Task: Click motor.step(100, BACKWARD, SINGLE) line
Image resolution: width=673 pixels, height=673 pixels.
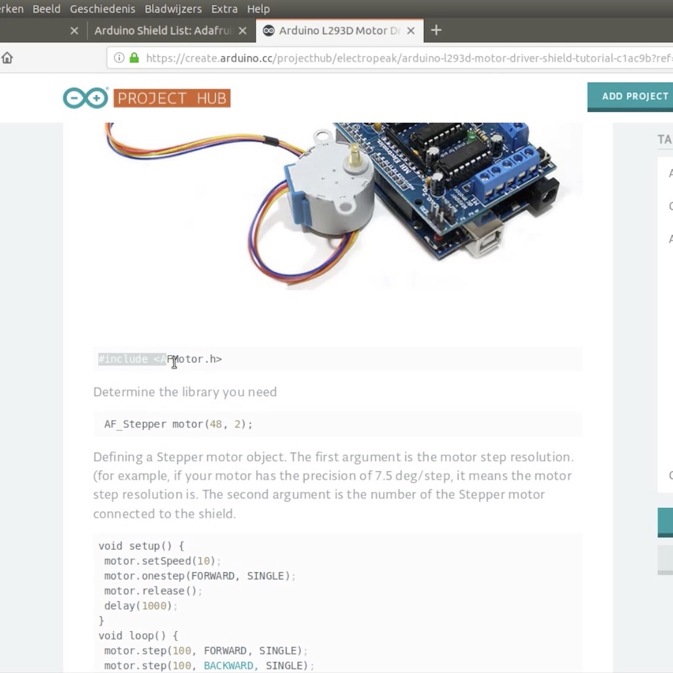Action: [209, 666]
